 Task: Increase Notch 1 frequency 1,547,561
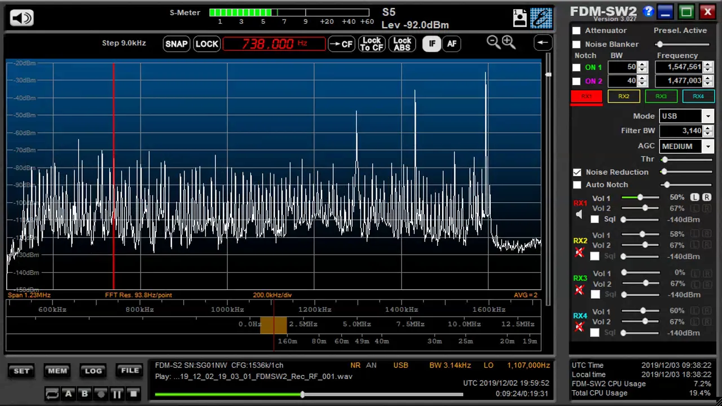tap(708, 65)
